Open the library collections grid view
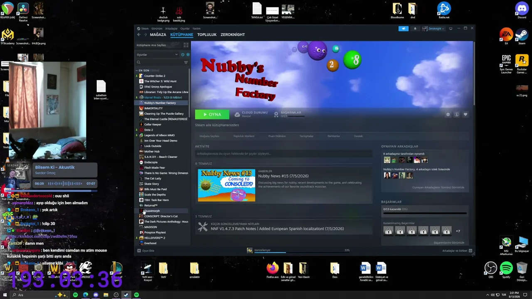 coord(186,45)
